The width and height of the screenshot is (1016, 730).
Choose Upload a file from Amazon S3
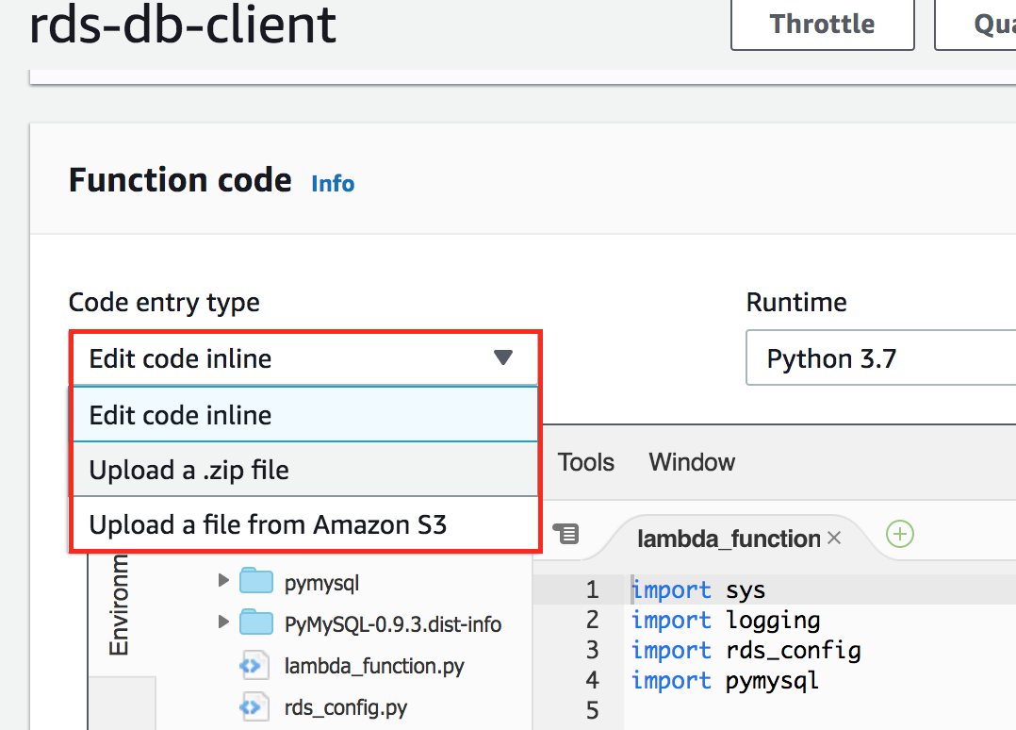(x=304, y=524)
